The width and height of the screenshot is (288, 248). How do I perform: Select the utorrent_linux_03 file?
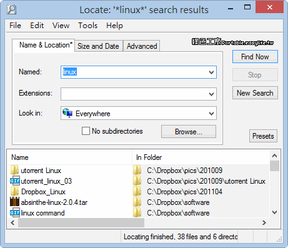(46, 181)
